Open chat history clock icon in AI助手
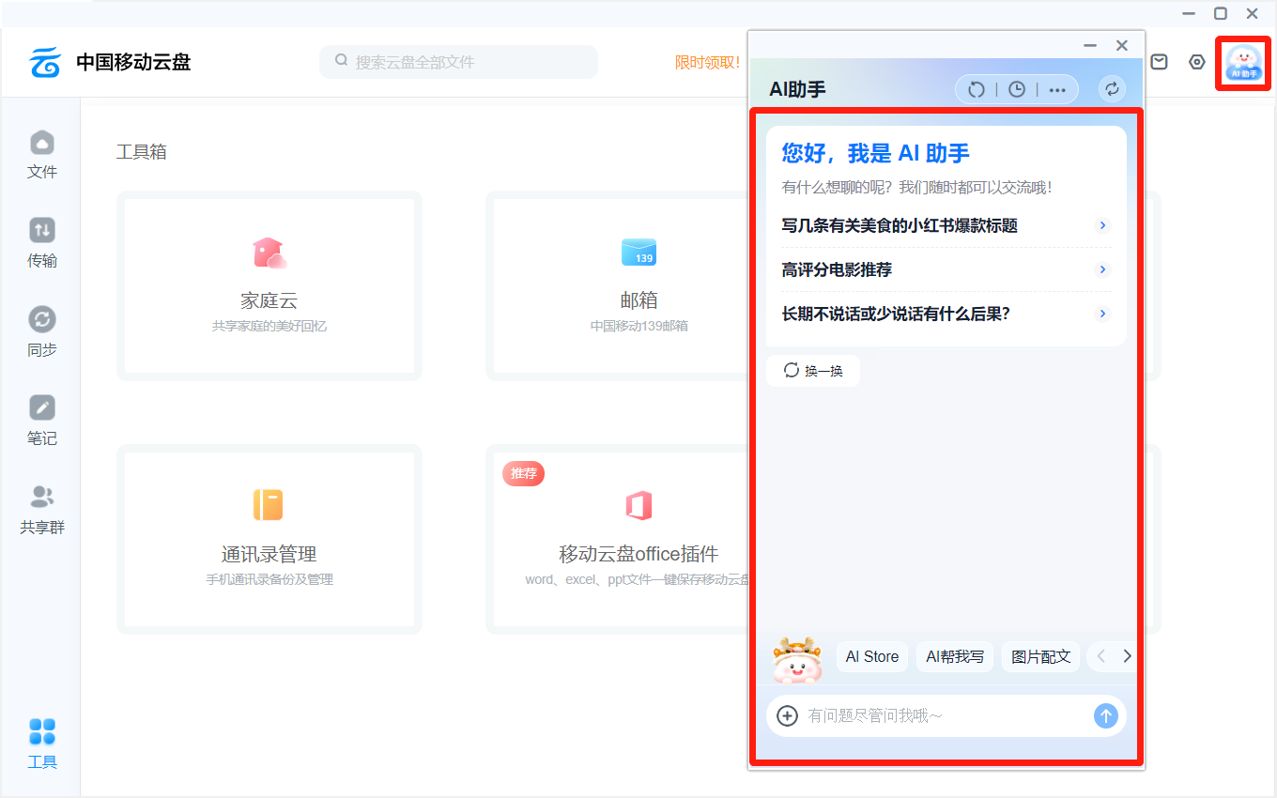The width and height of the screenshot is (1277, 798). point(1017,89)
